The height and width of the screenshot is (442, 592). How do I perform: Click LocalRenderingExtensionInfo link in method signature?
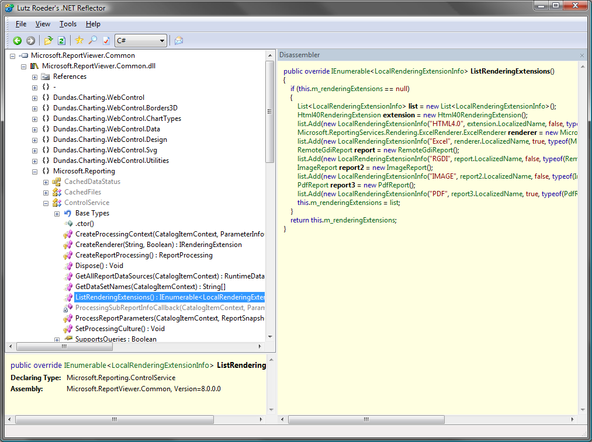421,71
